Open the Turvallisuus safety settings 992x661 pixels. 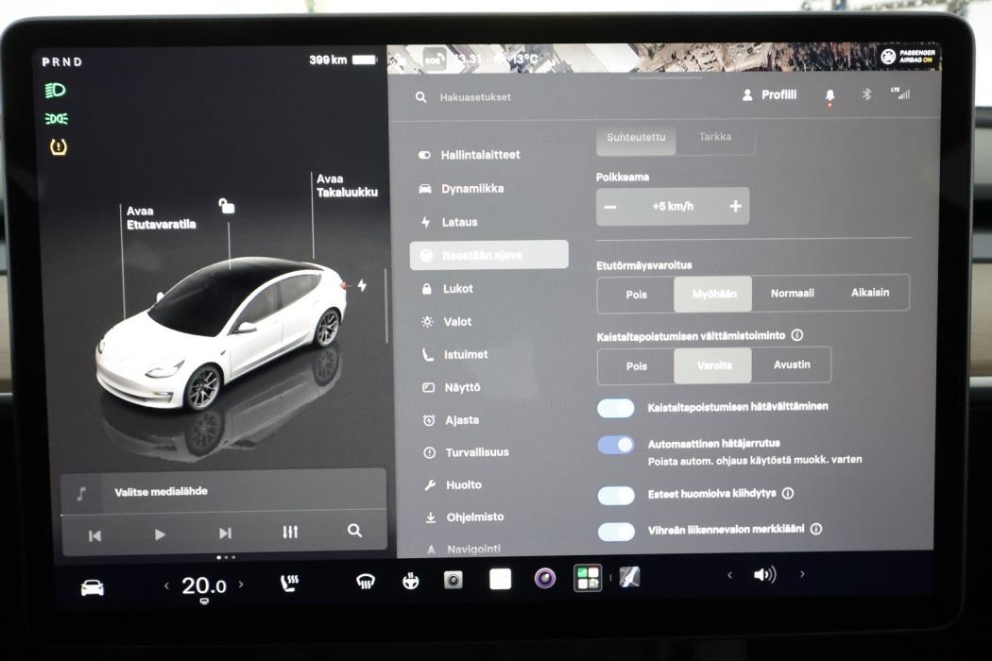[x=467, y=452]
